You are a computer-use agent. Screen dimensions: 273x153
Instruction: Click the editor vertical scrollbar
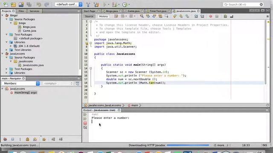265,52
